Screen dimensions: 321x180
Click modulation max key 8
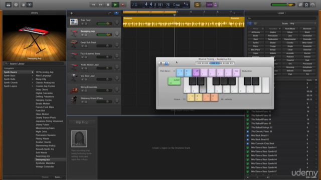coord(236,72)
